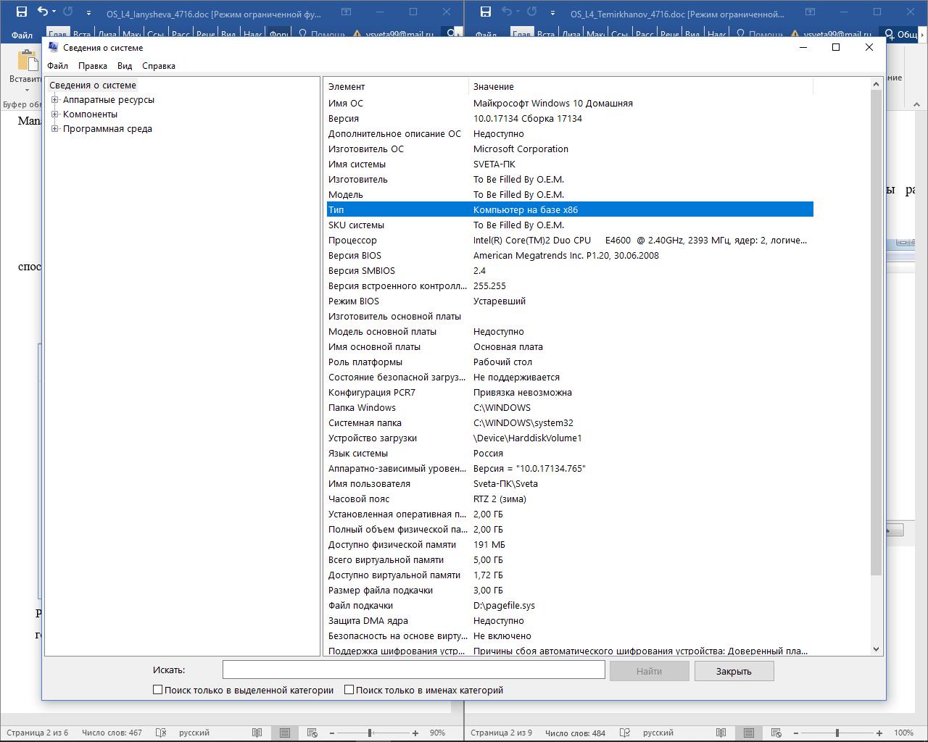Select the Процессор row

pyautogui.click(x=570, y=241)
